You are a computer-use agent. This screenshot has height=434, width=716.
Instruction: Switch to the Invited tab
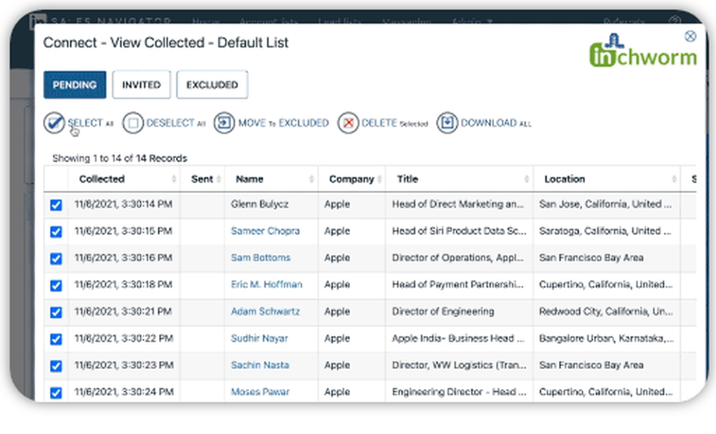pyautogui.click(x=142, y=85)
